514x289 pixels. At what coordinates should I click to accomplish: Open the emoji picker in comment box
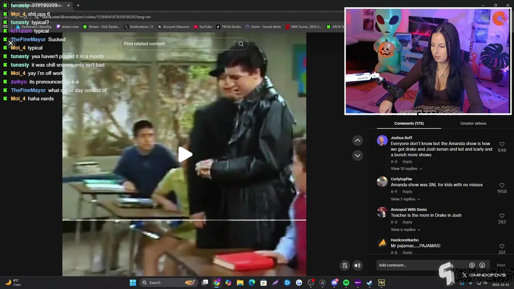click(482, 265)
